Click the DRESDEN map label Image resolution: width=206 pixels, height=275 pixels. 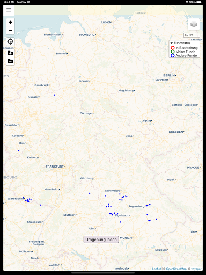tap(176, 132)
